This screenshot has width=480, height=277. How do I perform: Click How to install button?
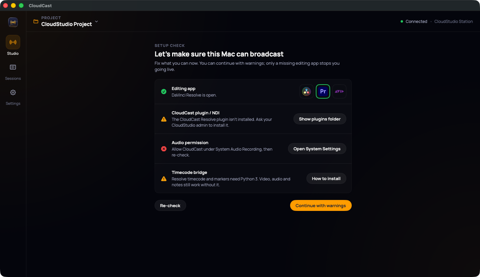[x=326, y=179]
